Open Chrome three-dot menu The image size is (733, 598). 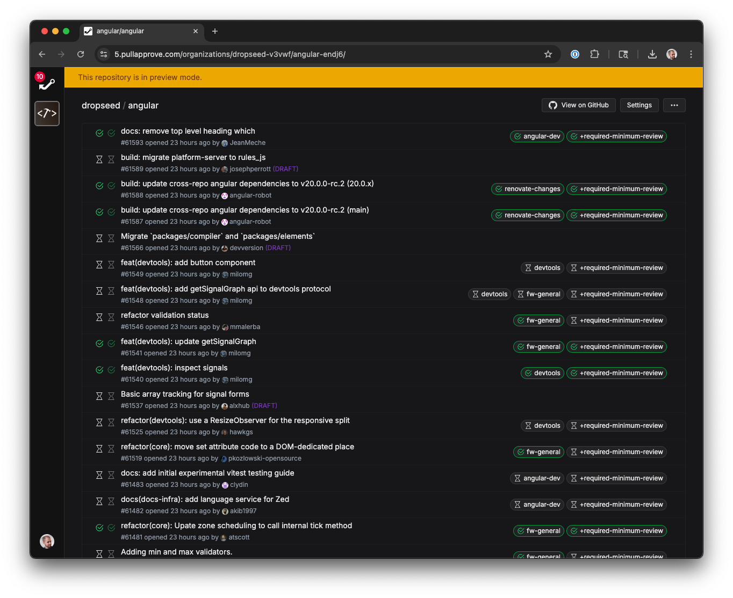click(x=691, y=54)
